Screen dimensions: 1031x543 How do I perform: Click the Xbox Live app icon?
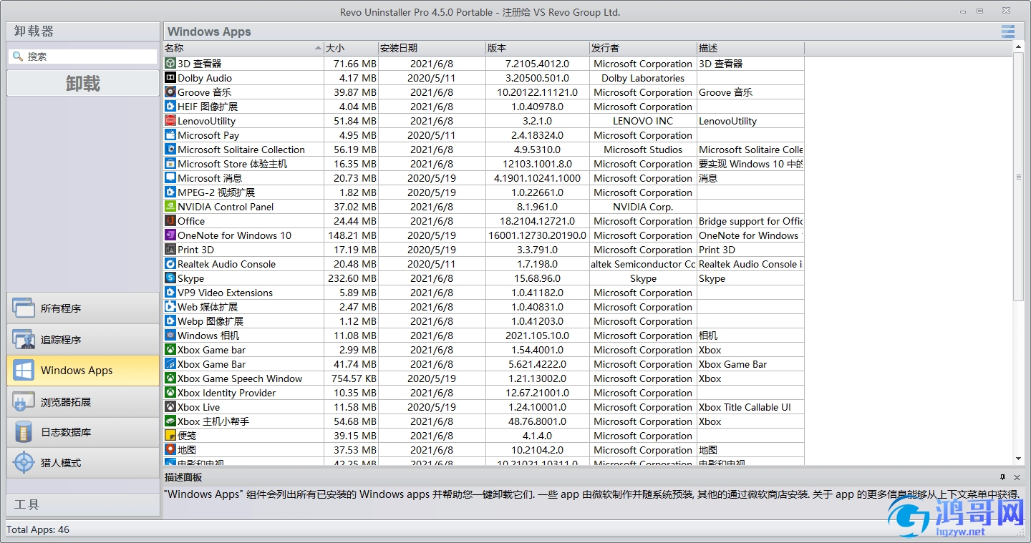(170, 407)
